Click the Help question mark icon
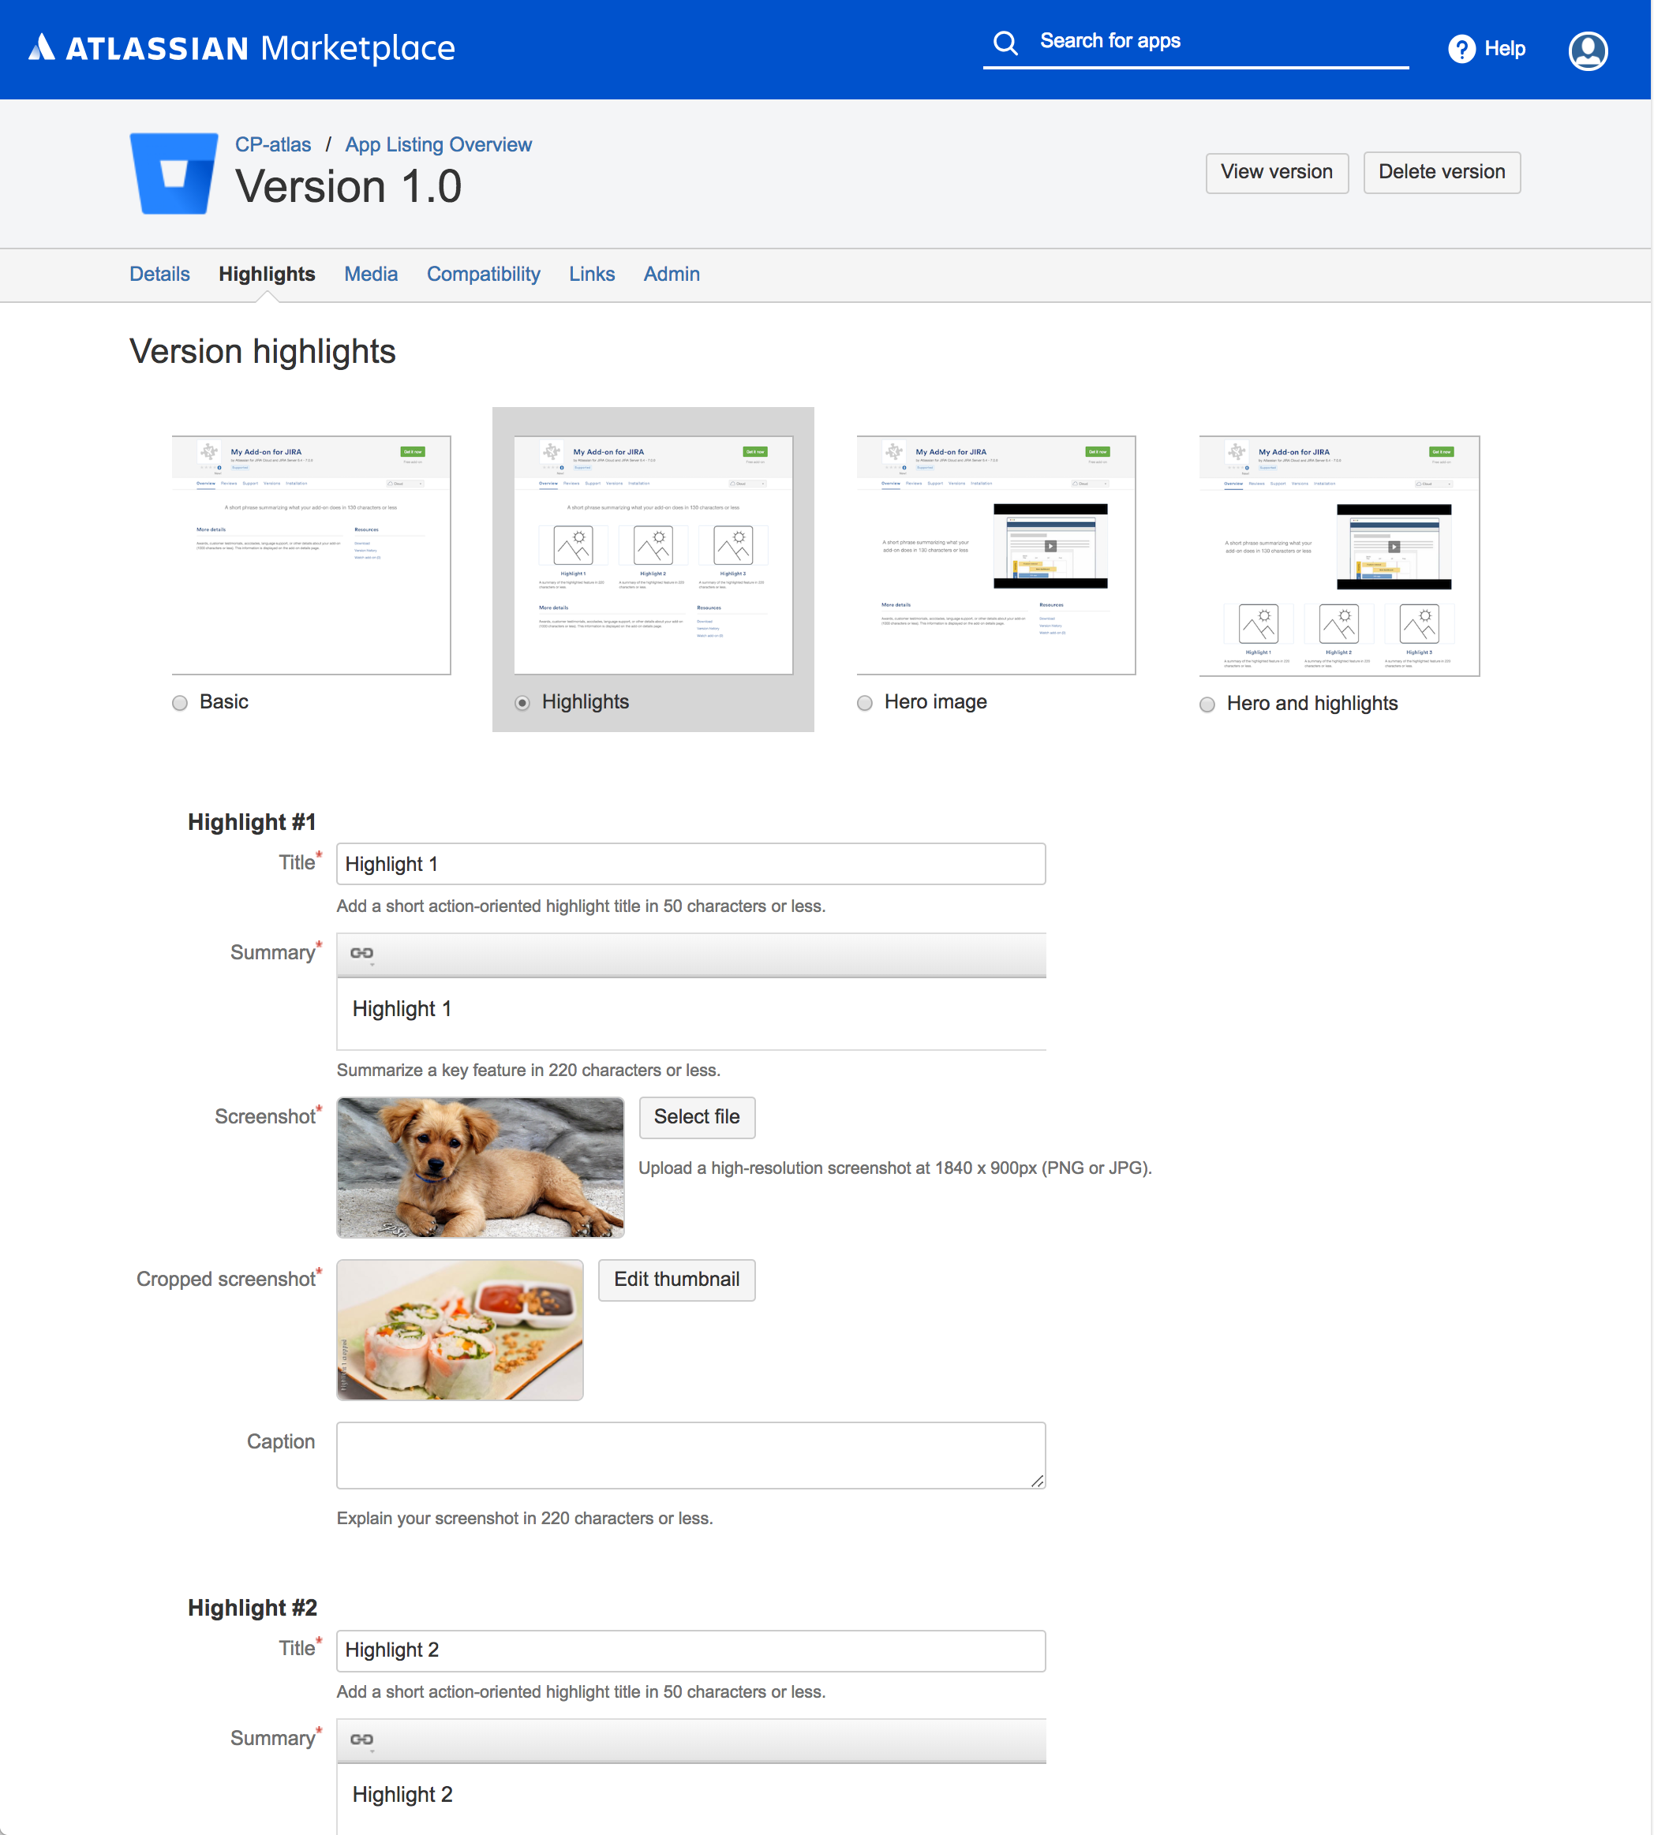1654x1835 pixels. click(x=1461, y=48)
